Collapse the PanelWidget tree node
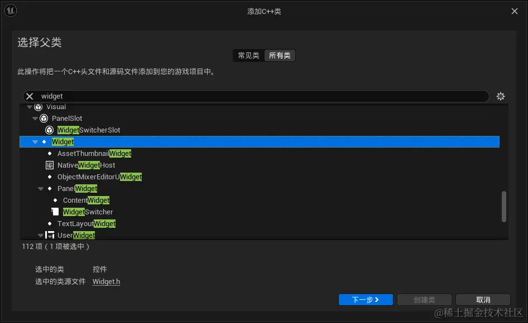This screenshot has width=528, height=323. click(x=40, y=188)
